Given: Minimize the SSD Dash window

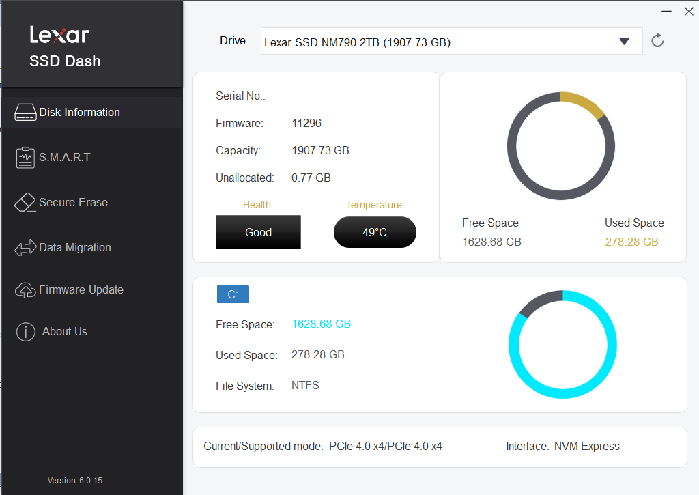Looking at the screenshot, I should (x=666, y=12).
